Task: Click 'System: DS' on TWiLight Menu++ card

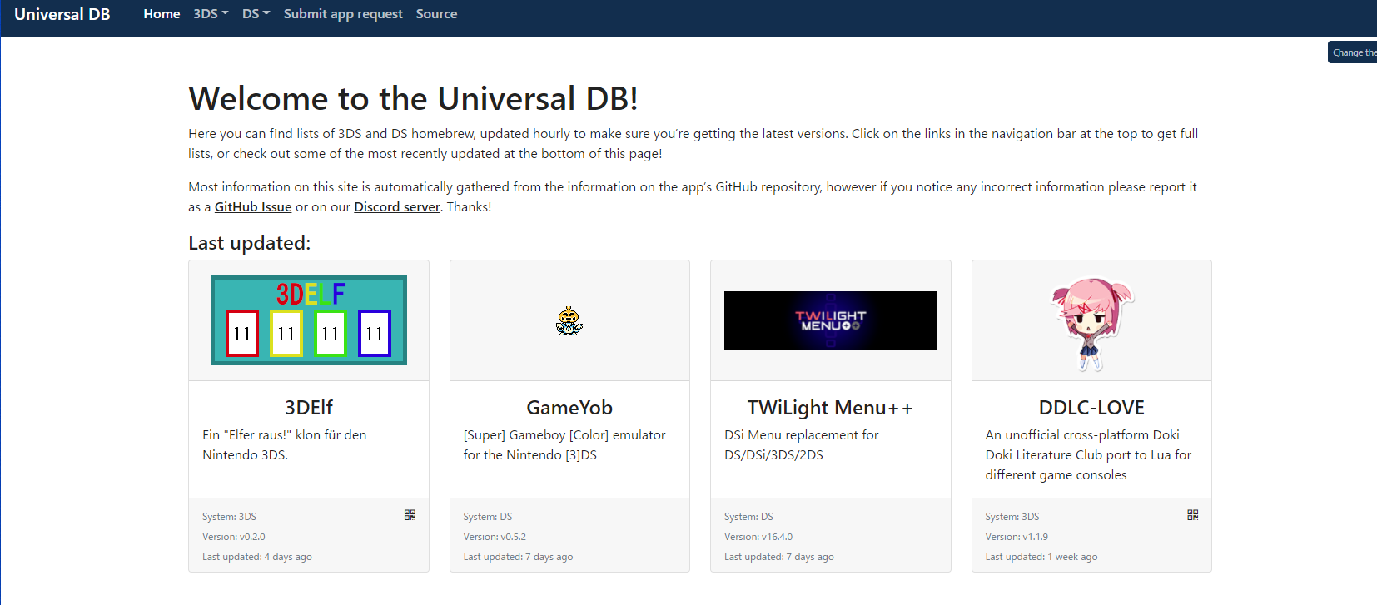Action: tap(748, 517)
